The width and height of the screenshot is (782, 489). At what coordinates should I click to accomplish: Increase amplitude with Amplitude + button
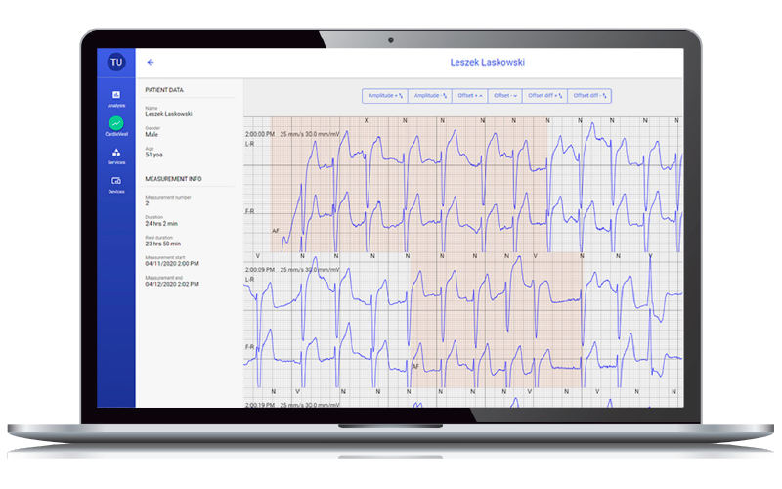tap(385, 96)
